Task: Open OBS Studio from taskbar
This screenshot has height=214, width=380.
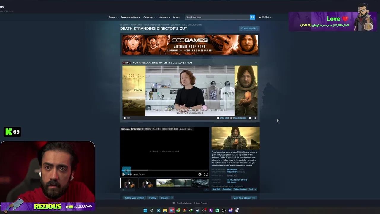Action: click(224, 210)
